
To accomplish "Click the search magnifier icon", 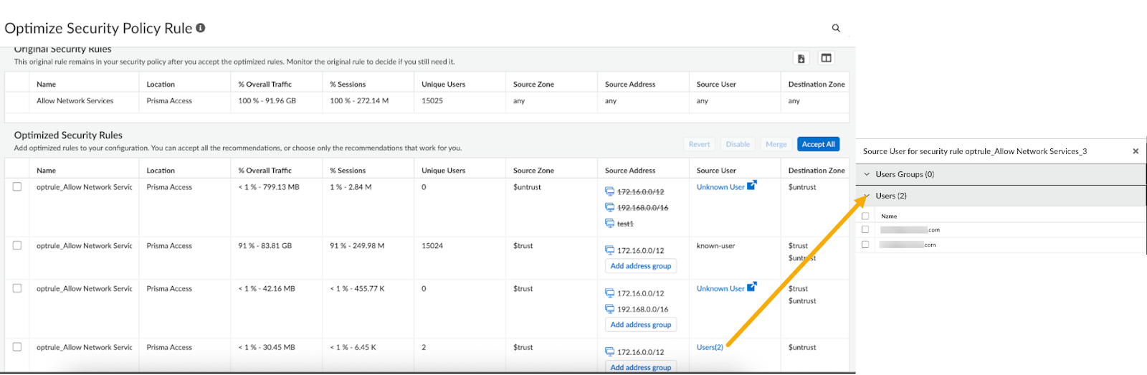I will click(836, 28).
